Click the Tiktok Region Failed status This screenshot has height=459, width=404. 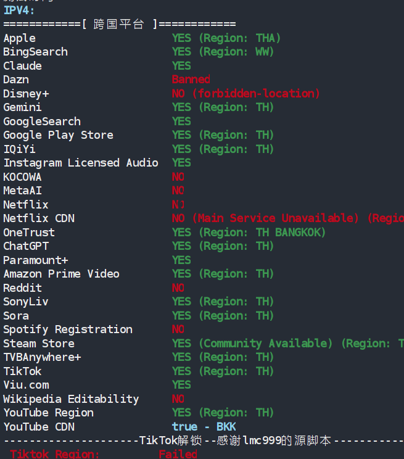[178, 454]
